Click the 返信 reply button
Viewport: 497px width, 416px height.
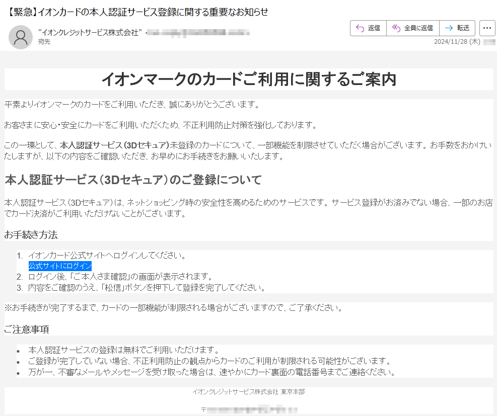click(368, 28)
